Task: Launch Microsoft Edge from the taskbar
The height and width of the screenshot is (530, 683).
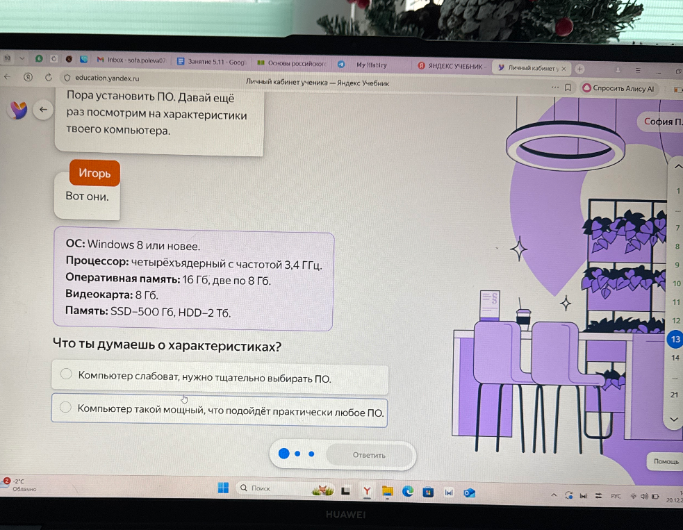Action: tap(408, 492)
